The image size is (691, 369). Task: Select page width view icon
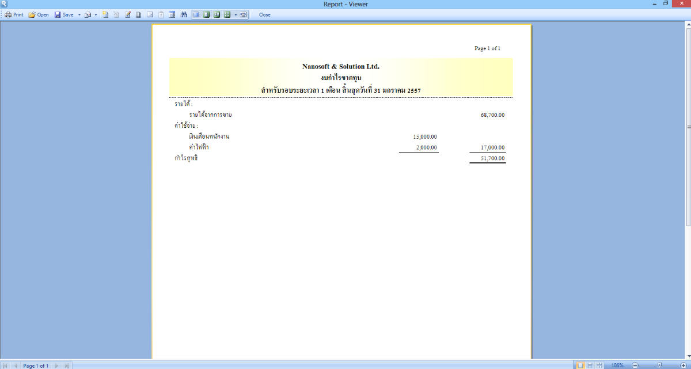(243, 14)
